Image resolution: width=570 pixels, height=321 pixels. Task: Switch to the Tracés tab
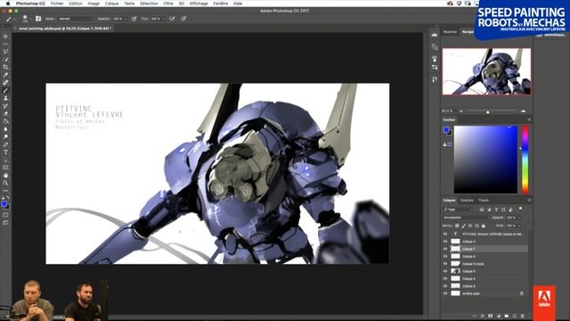484,200
